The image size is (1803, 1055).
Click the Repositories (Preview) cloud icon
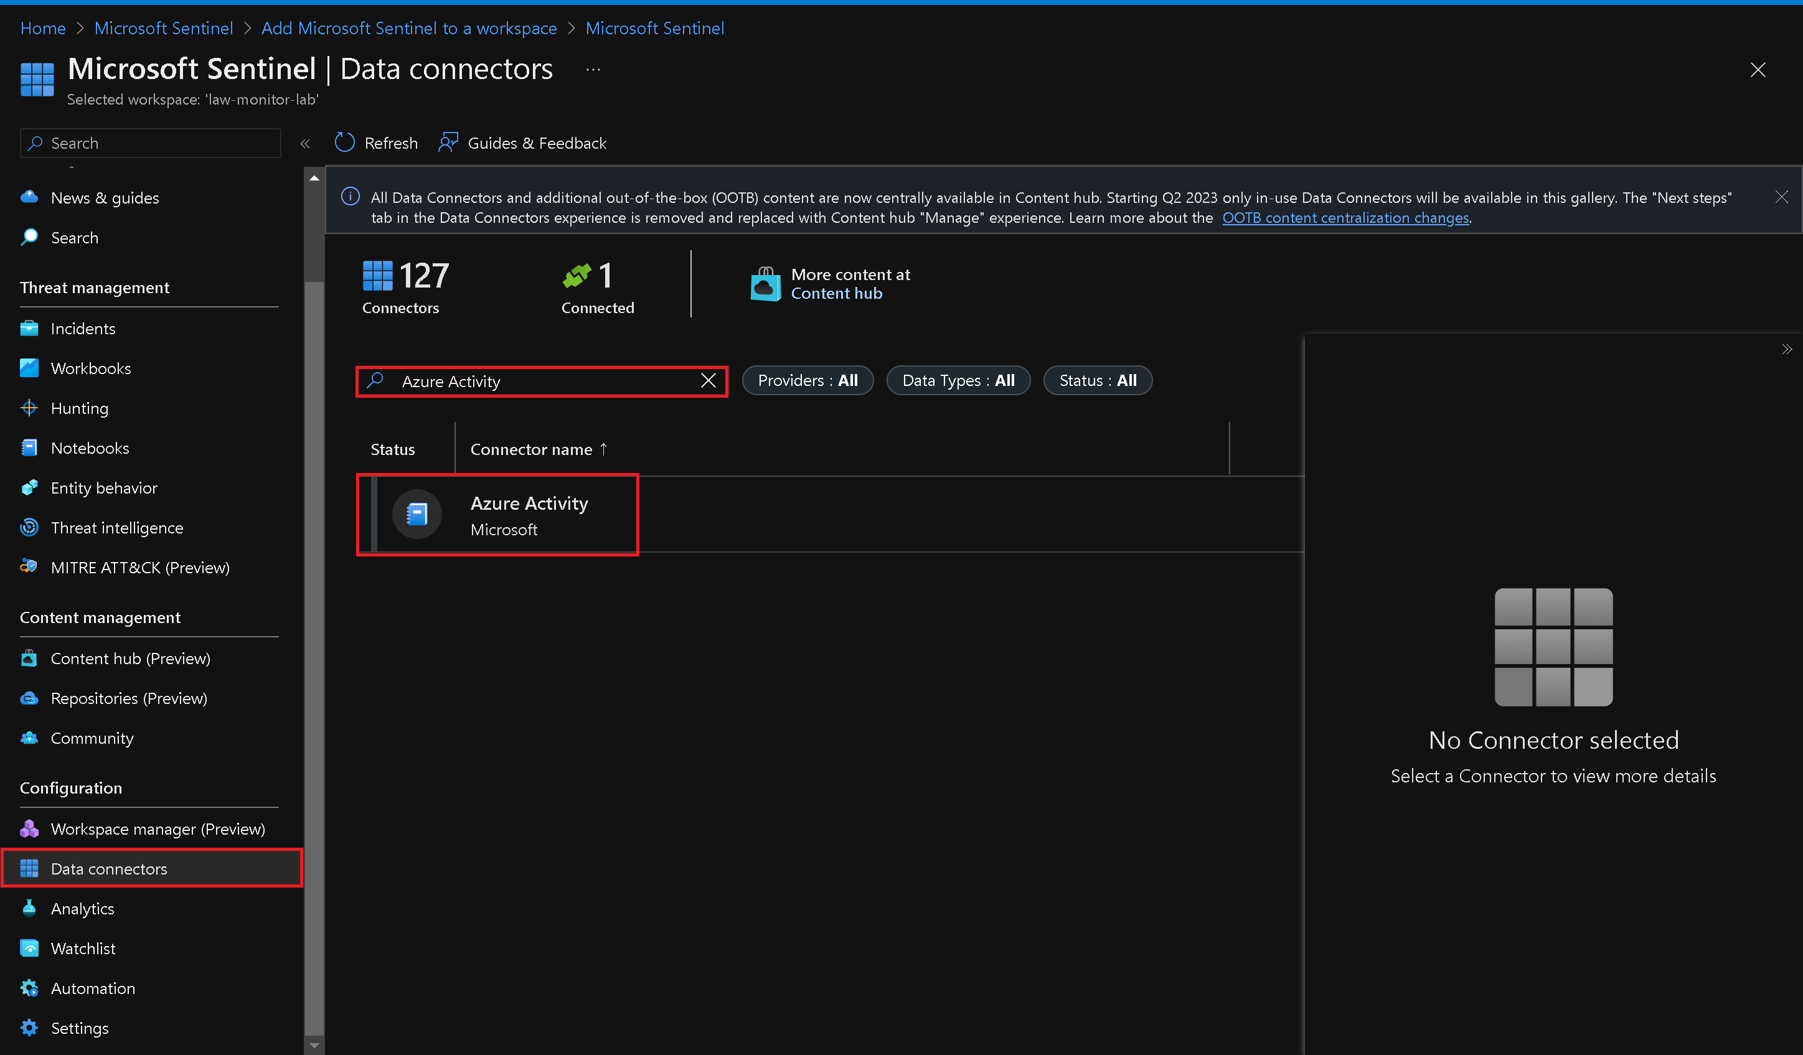(29, 698)
